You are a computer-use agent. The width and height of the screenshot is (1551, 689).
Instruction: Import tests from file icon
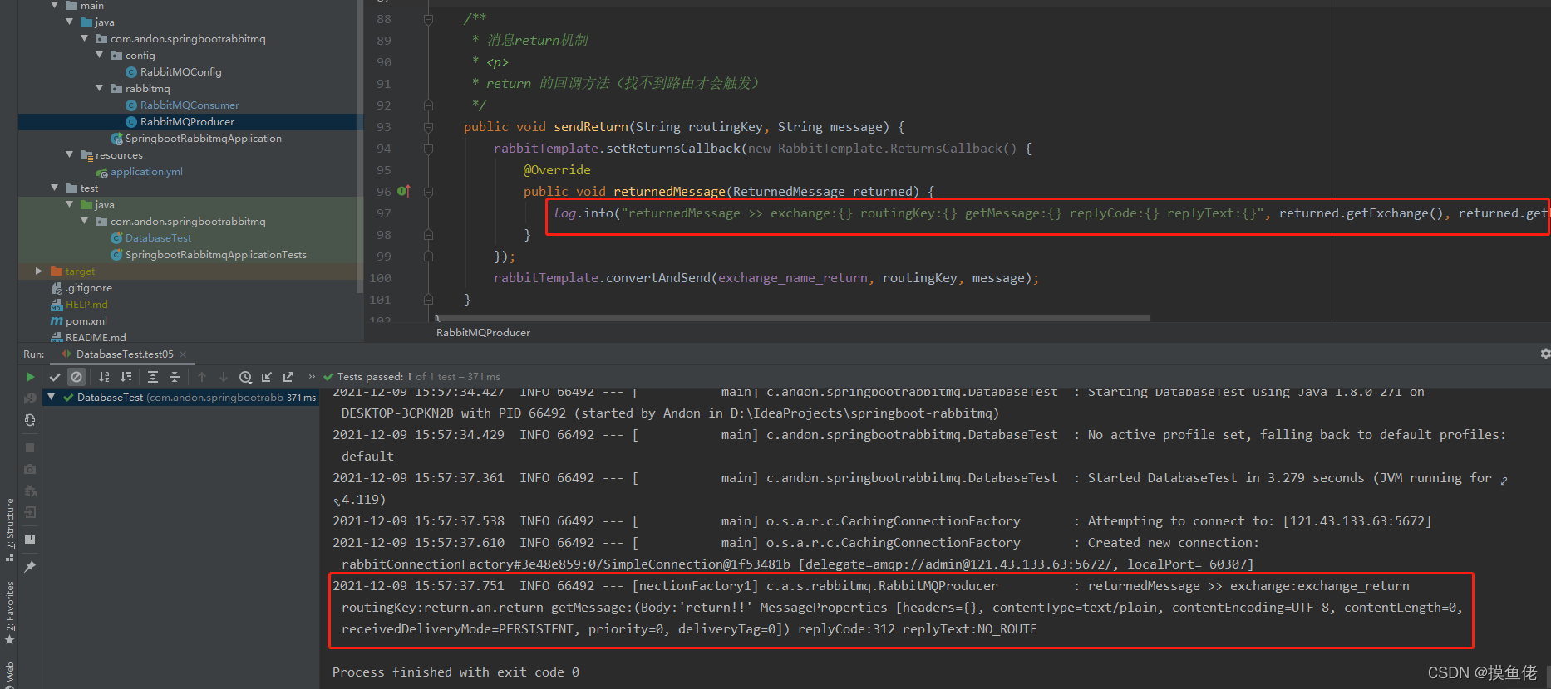coord(267,377)
